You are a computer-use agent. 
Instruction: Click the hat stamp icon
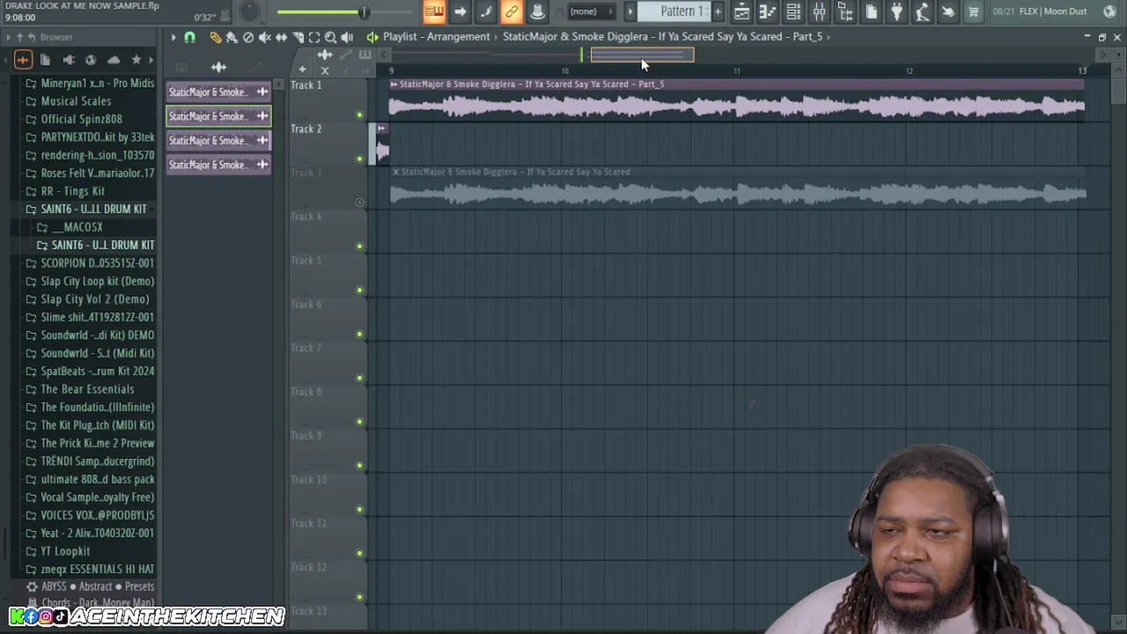(x=537, y=11)
